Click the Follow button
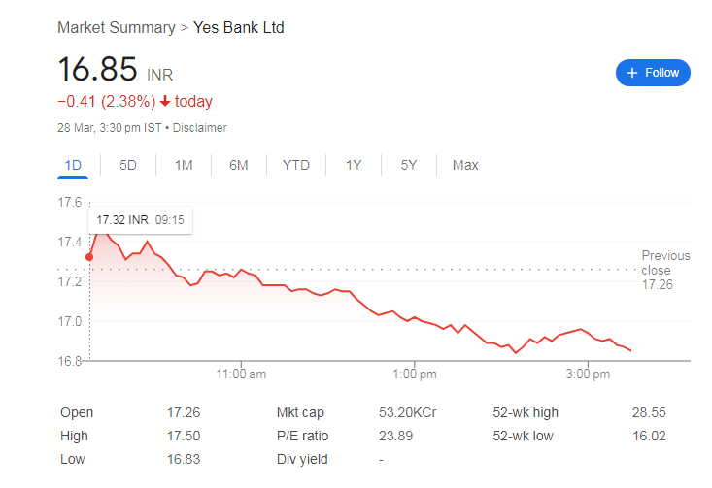 coord(653,73)
